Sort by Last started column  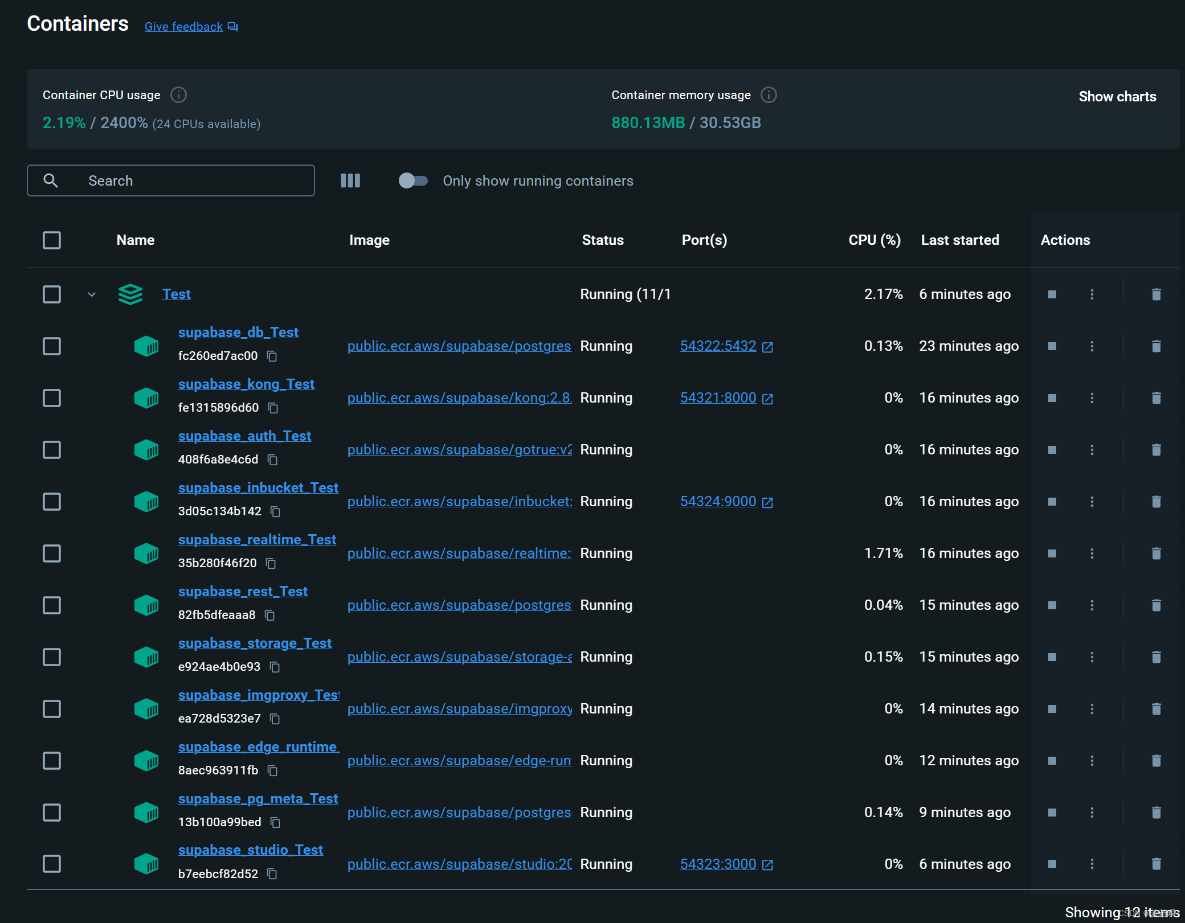[x=959, y=240]
